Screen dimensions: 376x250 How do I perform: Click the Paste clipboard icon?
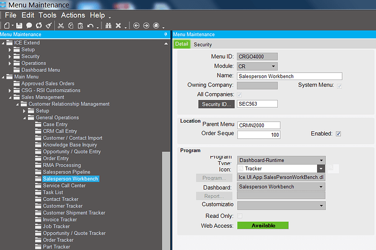pyautogui.click(x=80, y=26)
